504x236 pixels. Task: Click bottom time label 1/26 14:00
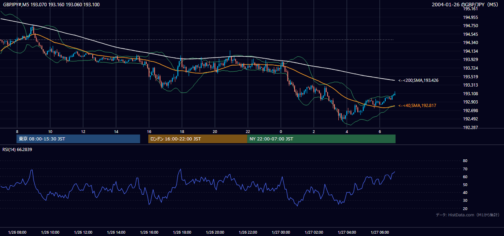(116, 232)
